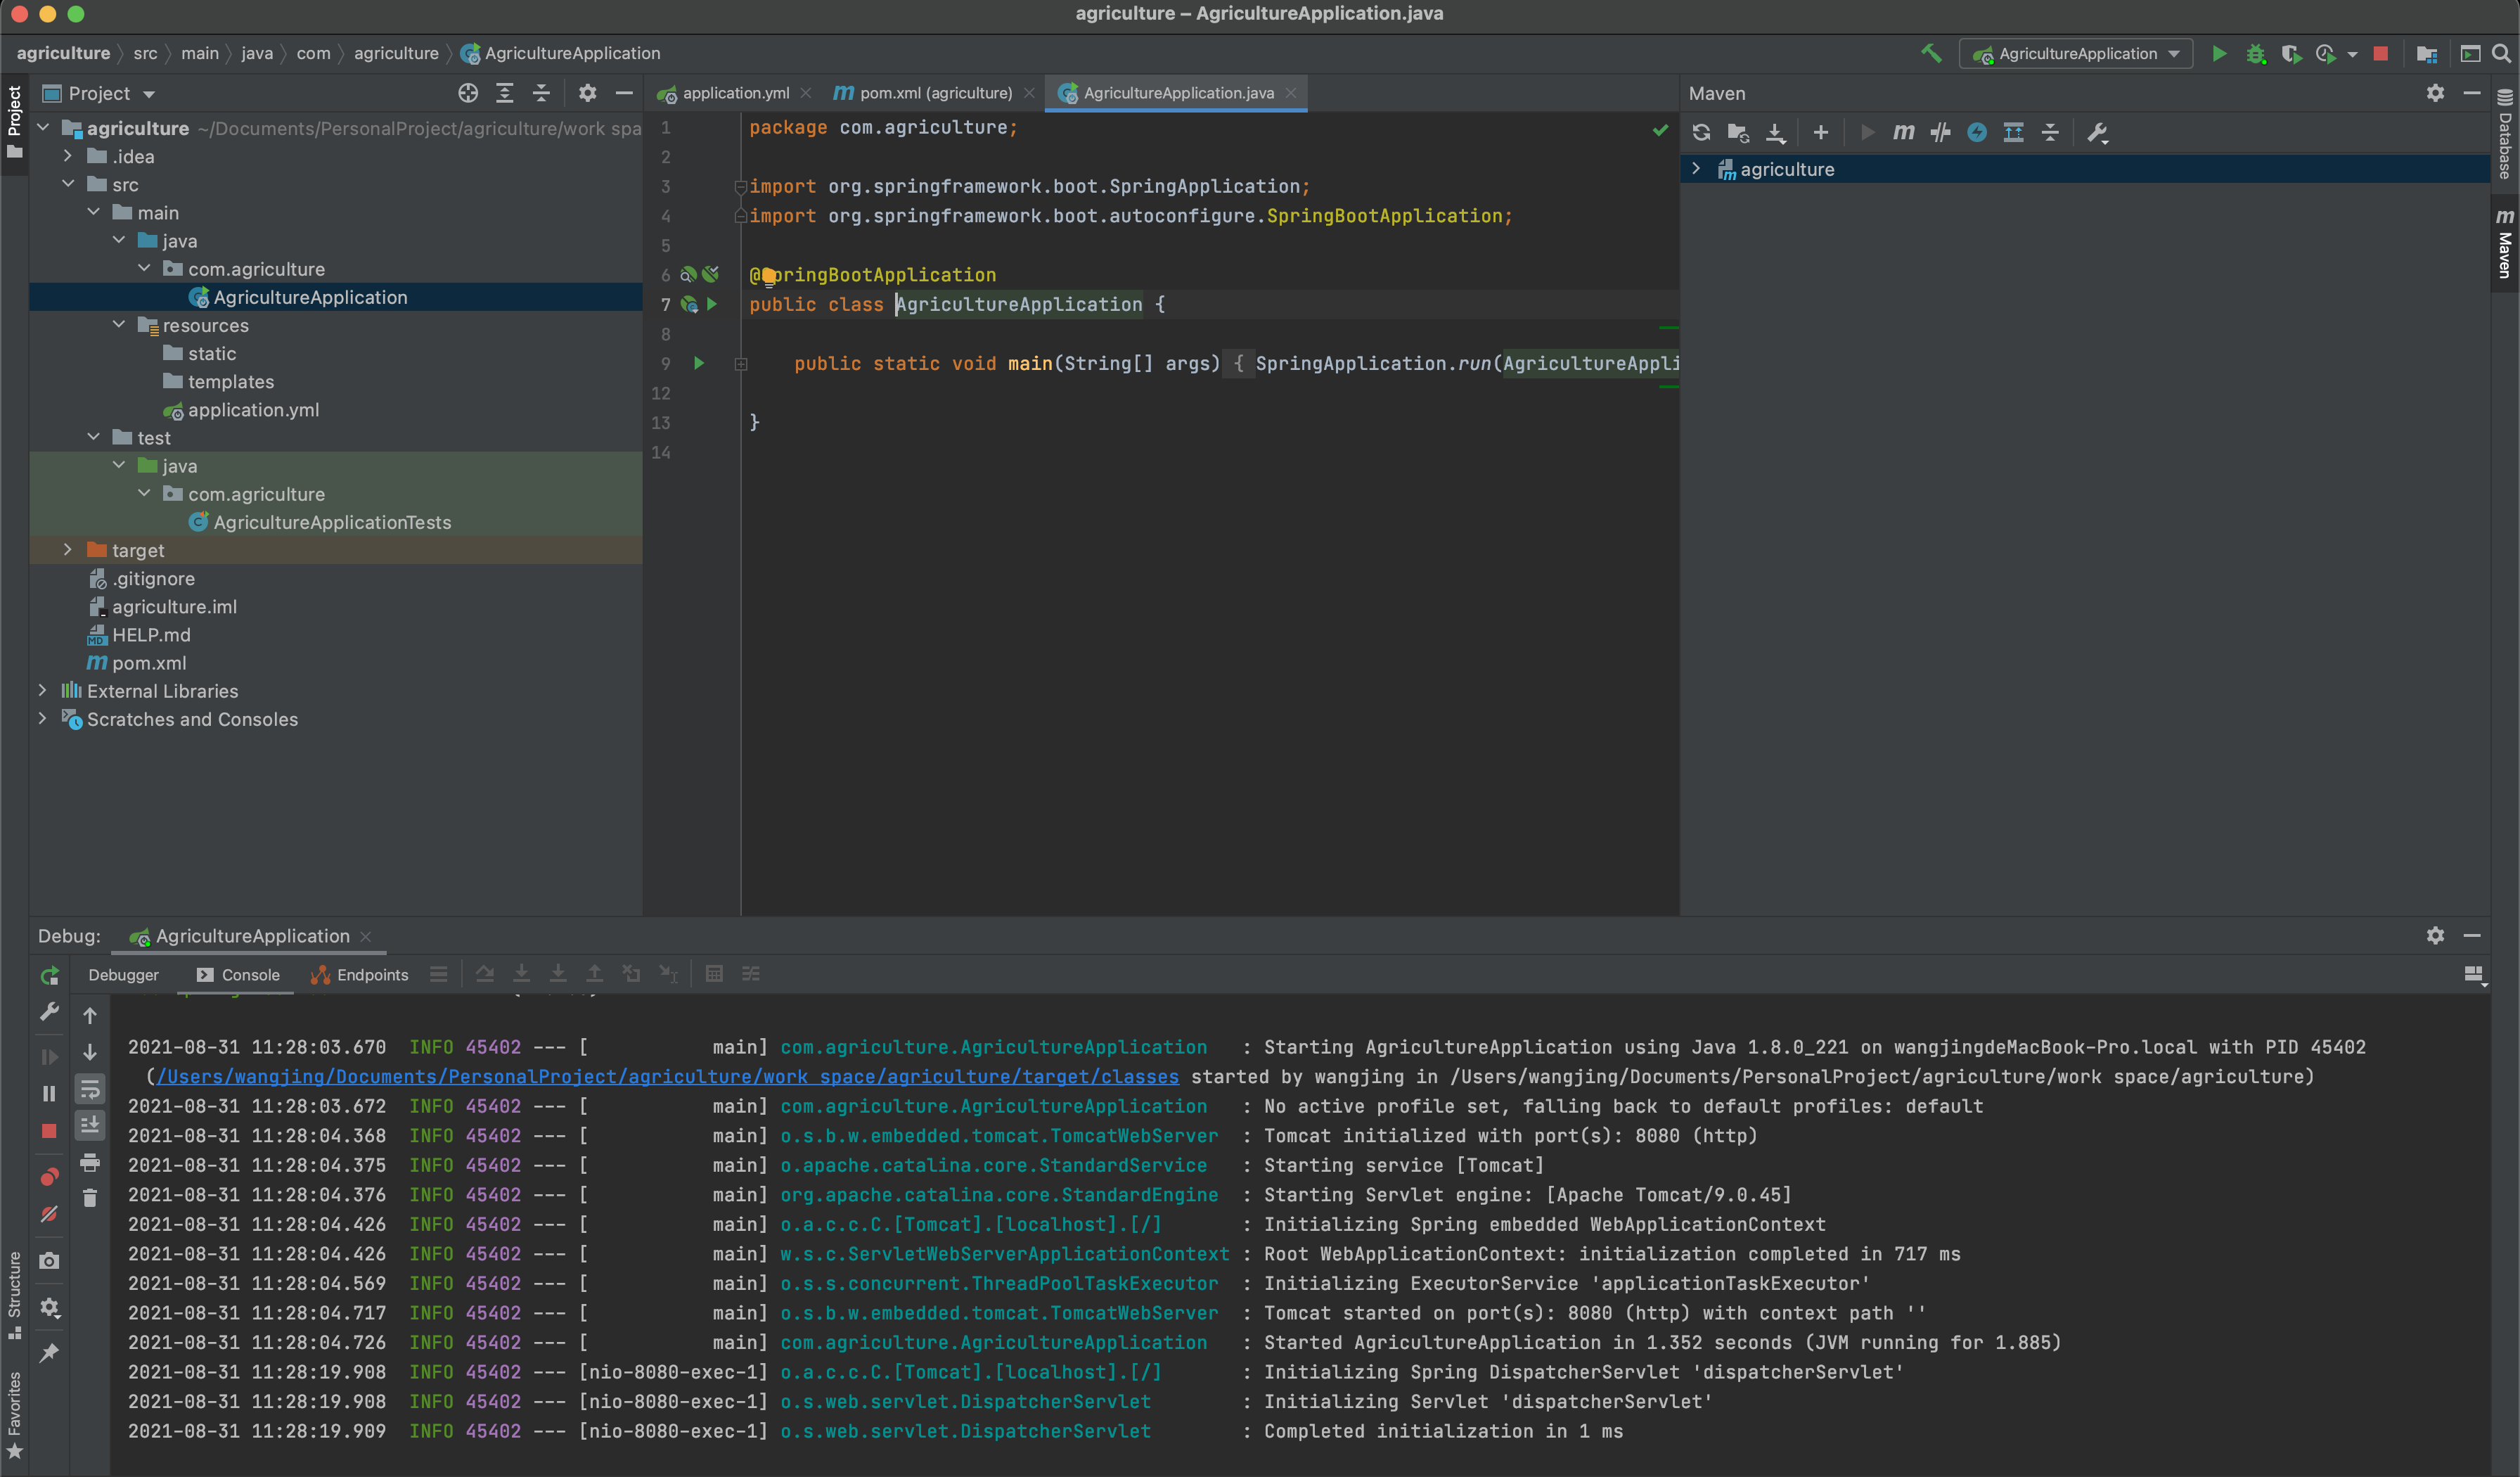Expand agriculture node in Maven panel

point(1696,169)
